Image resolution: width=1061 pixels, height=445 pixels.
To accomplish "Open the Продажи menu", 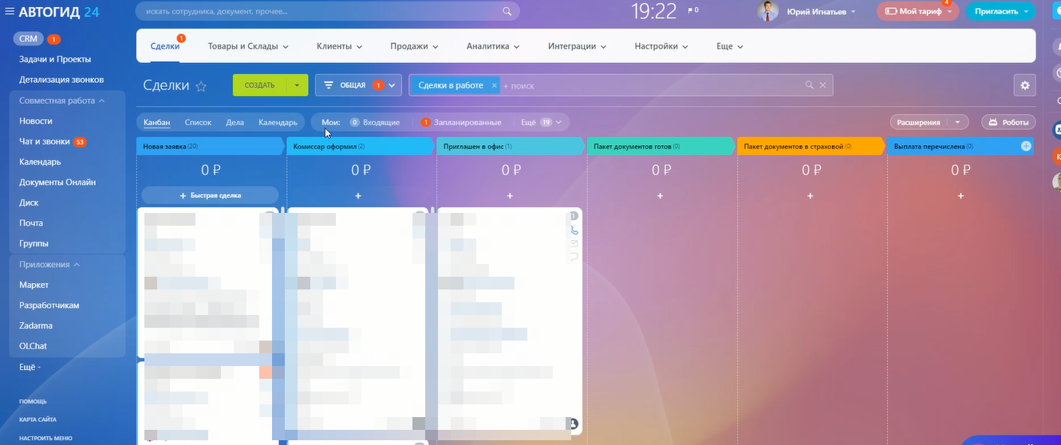I will pyautogui.click(x=414, y=46).
